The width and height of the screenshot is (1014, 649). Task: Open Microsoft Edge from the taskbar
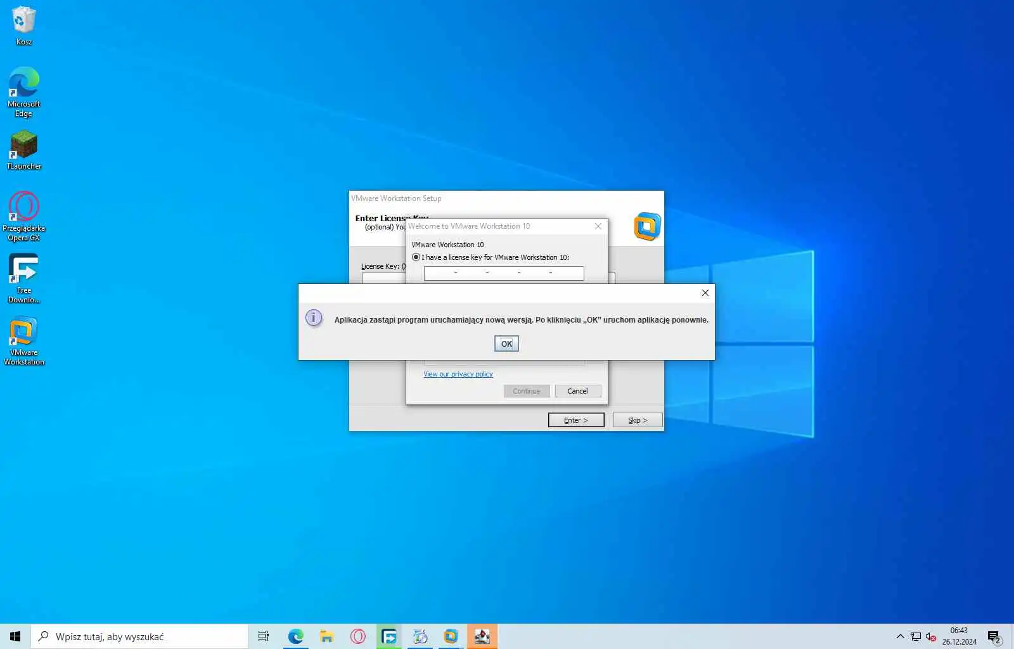point(295,636)
